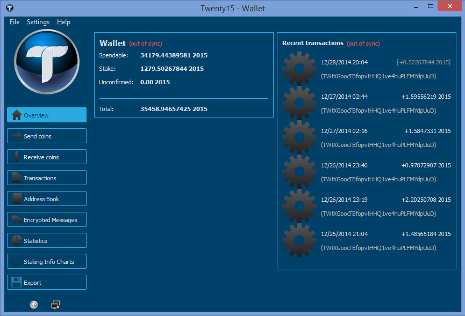Click the Export button
Viewport: 465px width, 316px height.
(x=47, y=282)
